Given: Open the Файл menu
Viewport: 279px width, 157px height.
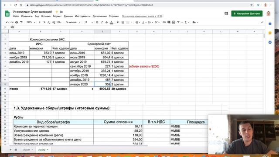Looking at the screenshot, I should tap(16, 16).
